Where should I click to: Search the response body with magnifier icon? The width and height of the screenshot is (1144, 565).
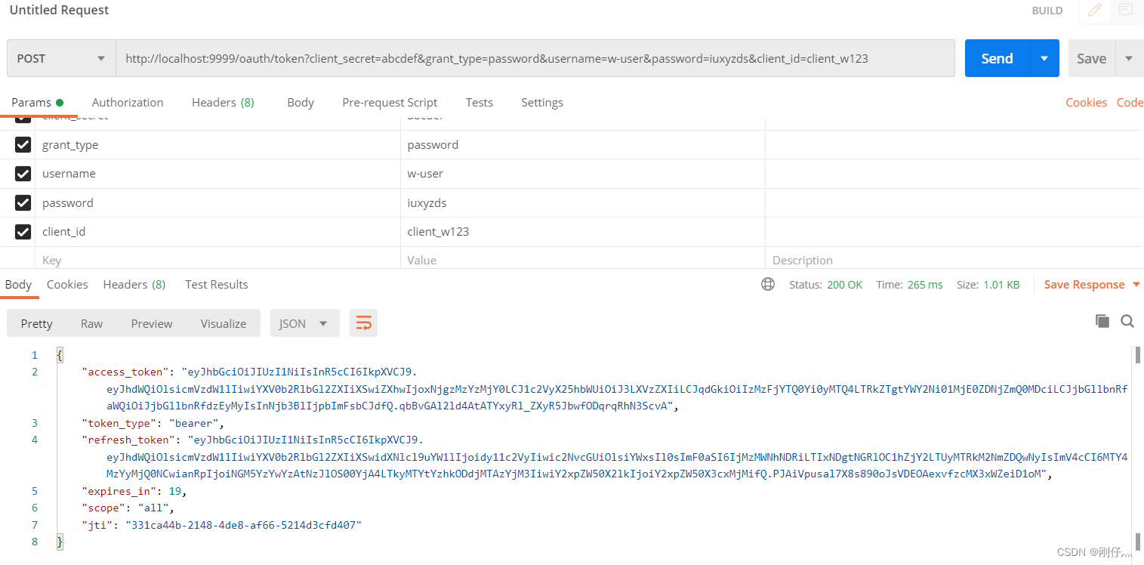(x=1127, y=321)
